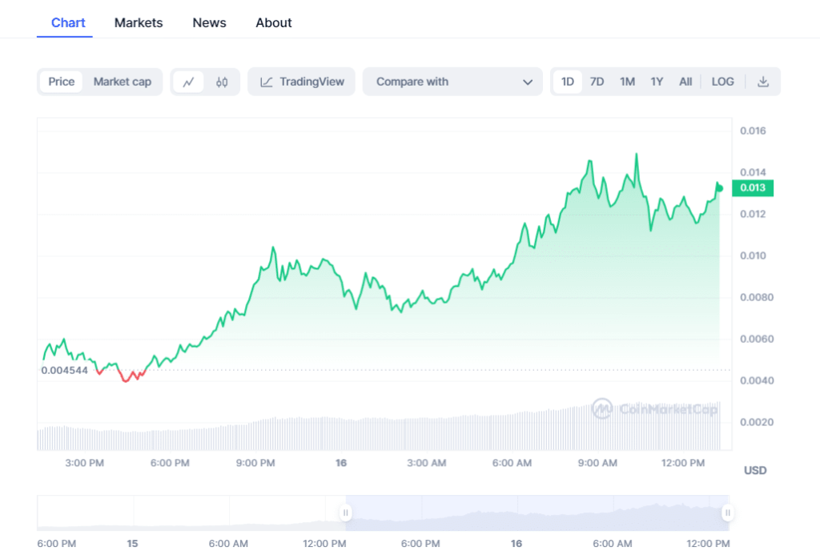The width and height of the screenshot is (820, 559).
Task: Grab the left range slider handle
Action: (346, 513)
